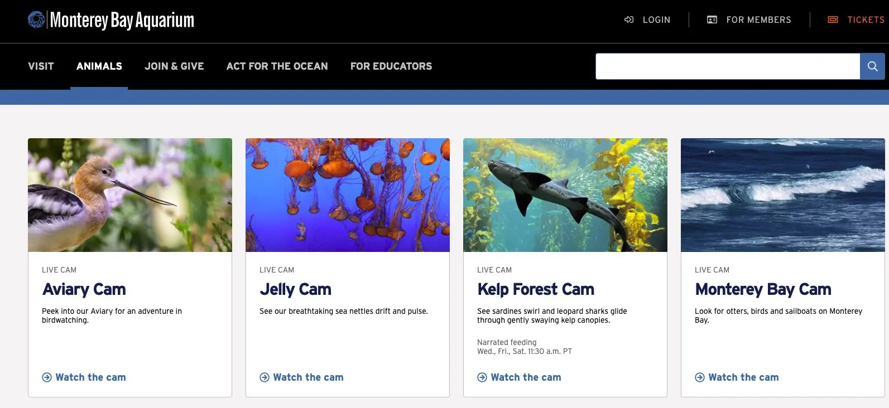Click the Aviary Cam heading

84,289
